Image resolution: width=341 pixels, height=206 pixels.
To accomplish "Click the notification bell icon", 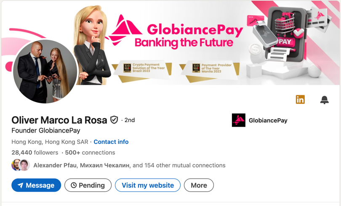I will coord(324,100).
